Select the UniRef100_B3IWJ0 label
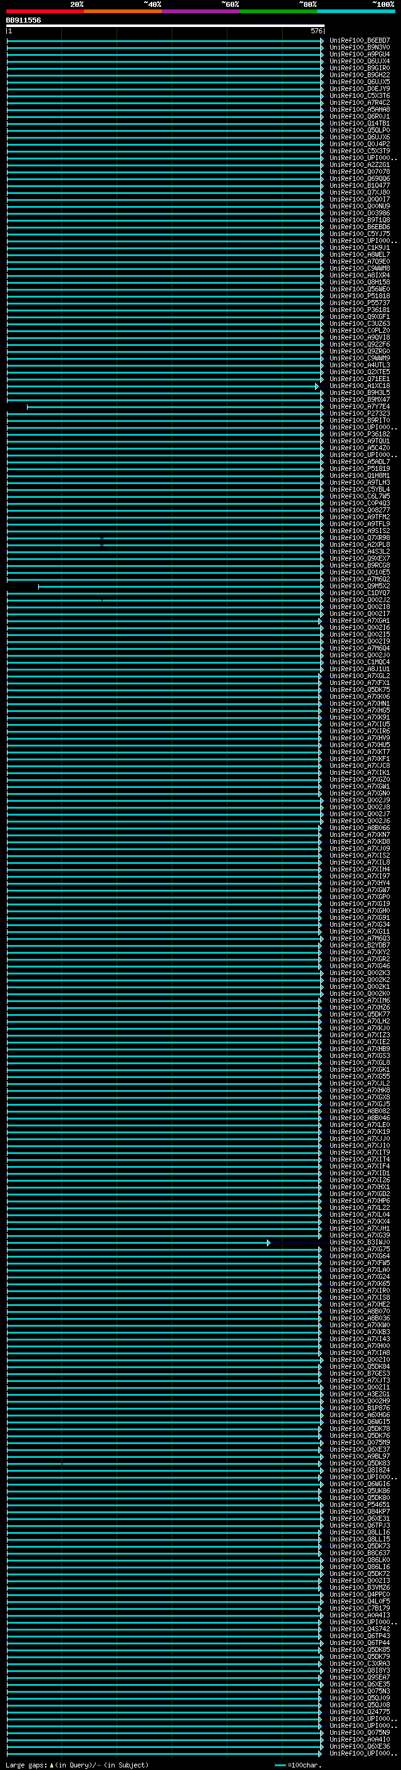The image size is (401, 1770). click(360, 1241)
